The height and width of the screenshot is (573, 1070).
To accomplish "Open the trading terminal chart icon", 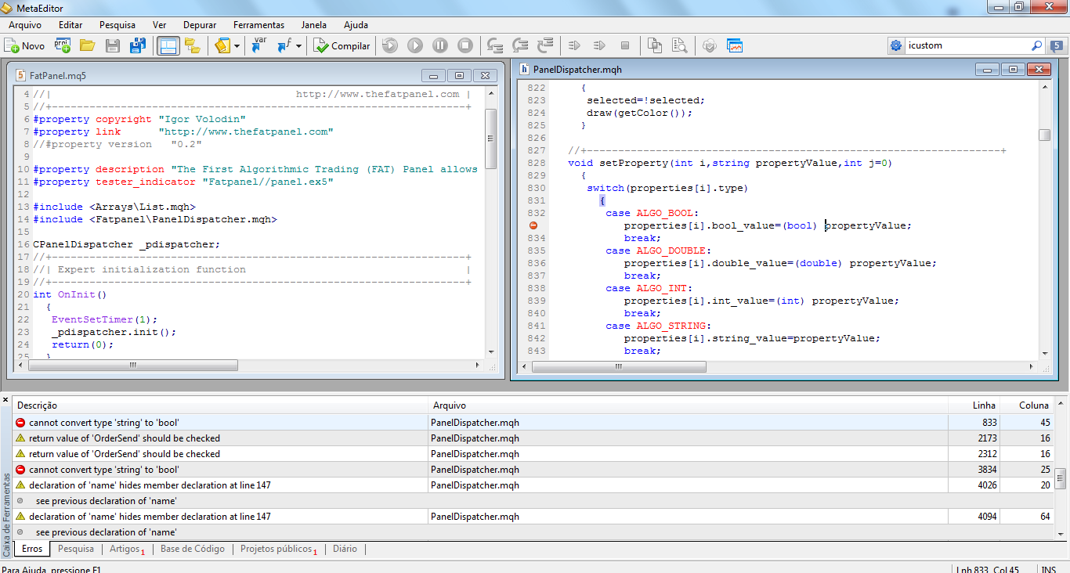I will (735, 46).
